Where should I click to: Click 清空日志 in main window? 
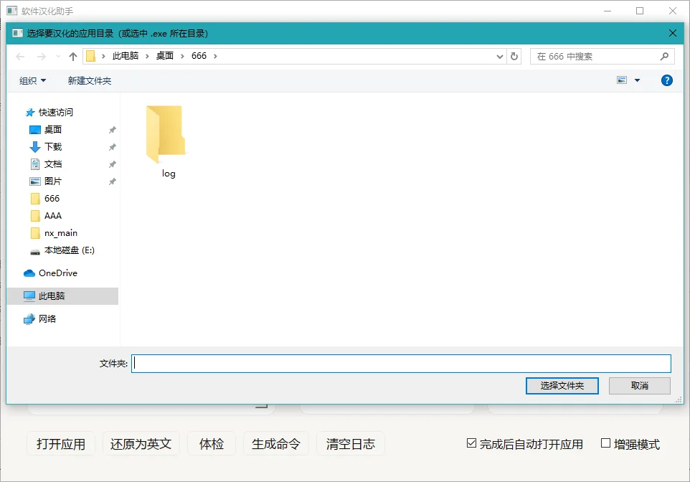(351, 444)
